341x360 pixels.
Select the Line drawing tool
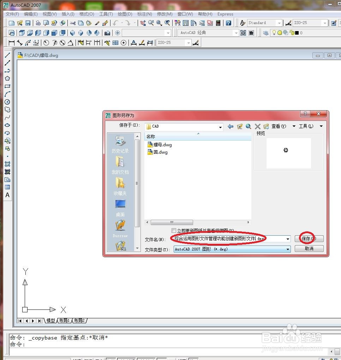[x=7, y=55]
